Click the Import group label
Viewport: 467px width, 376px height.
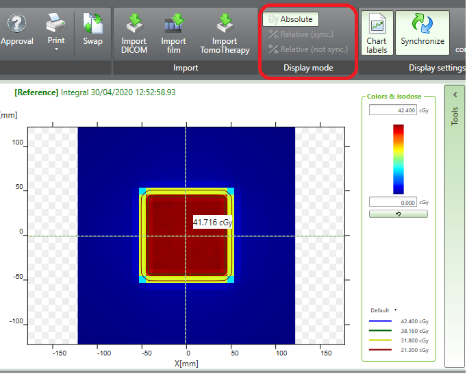point(186,68)
